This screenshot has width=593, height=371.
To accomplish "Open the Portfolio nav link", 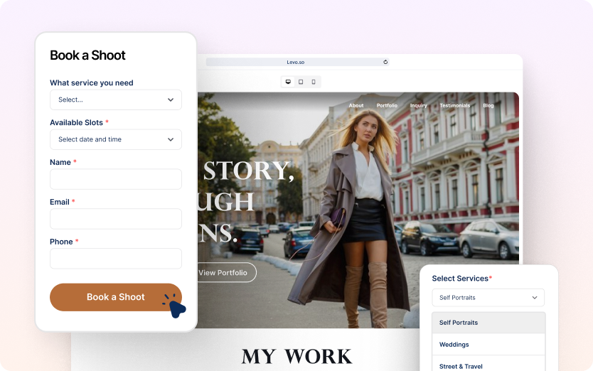I will [x=387, y=105].
